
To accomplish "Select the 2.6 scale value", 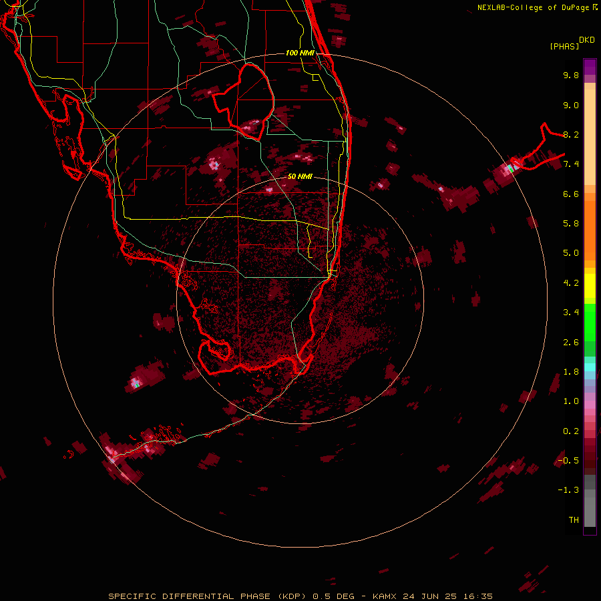I will point(571,343).
